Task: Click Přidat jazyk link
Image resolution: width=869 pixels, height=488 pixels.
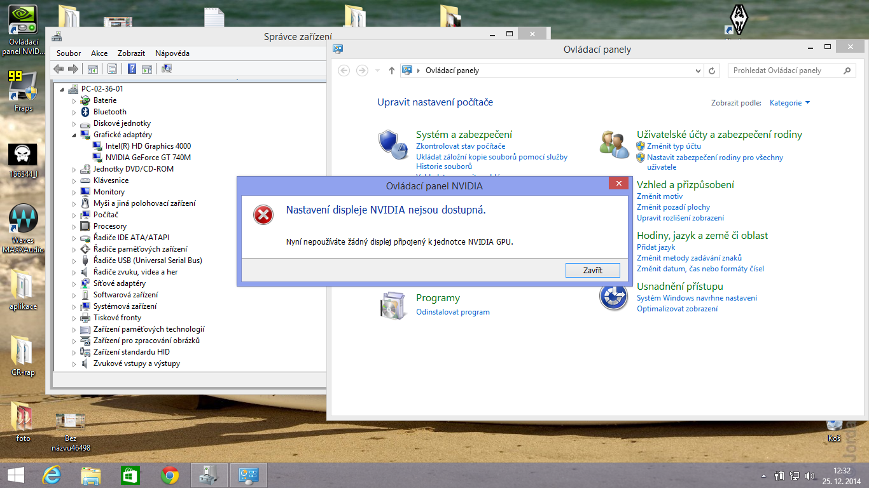Action: point(656,247)
